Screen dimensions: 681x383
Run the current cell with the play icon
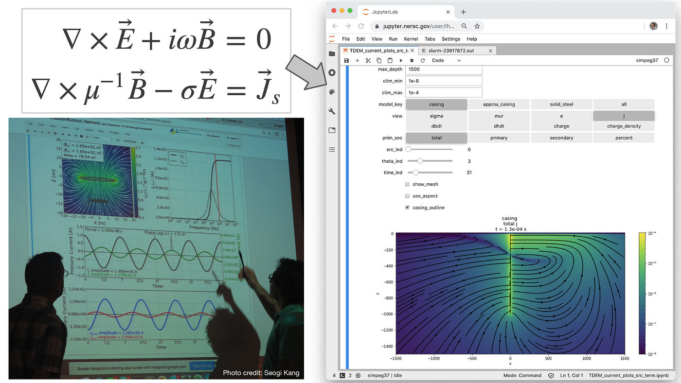(x=401, y=60)
